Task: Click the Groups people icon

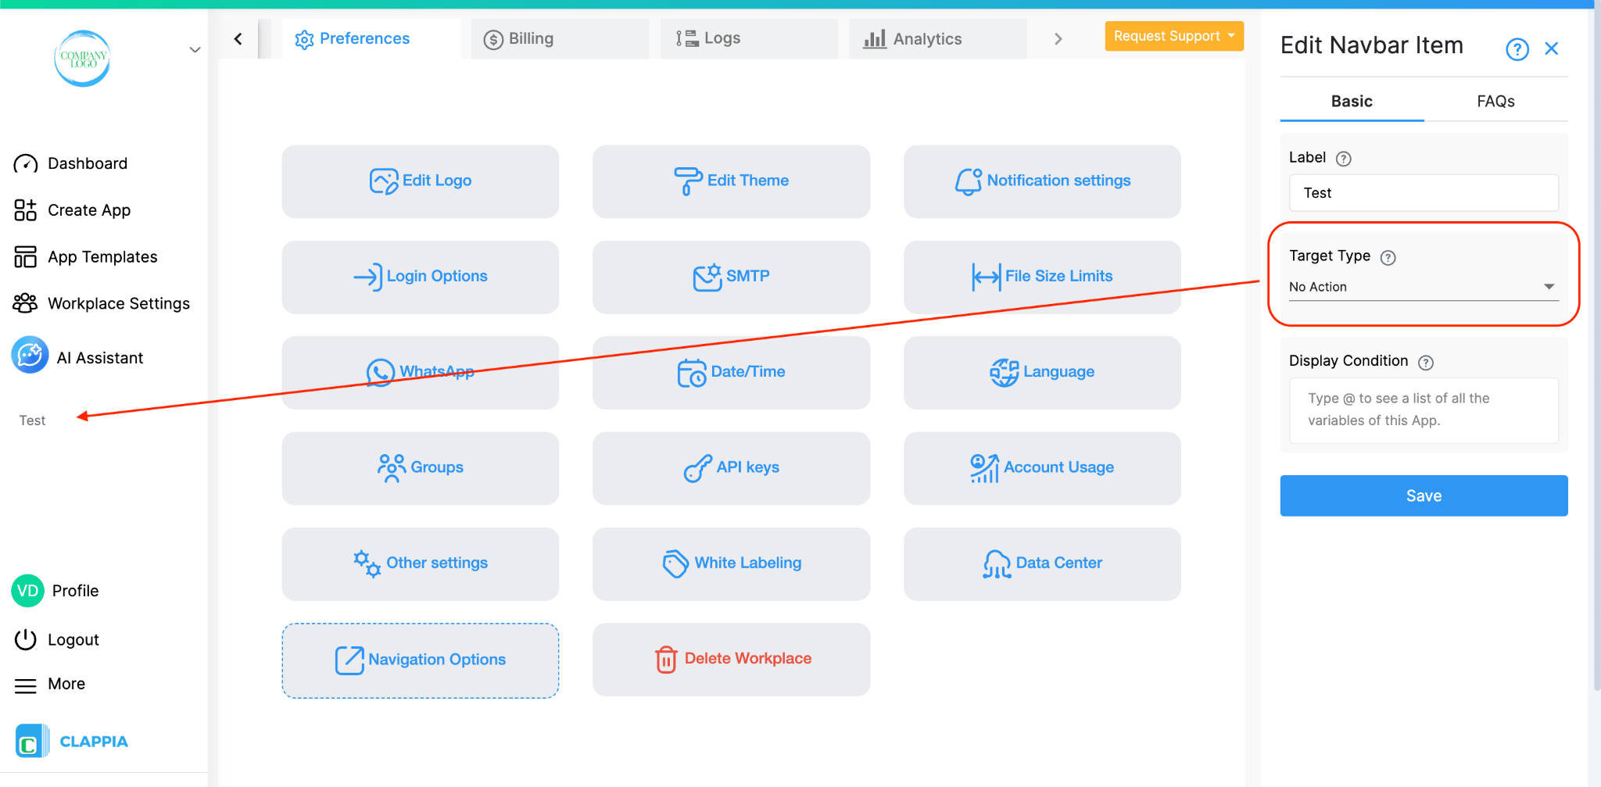Action: click(392, 468)
